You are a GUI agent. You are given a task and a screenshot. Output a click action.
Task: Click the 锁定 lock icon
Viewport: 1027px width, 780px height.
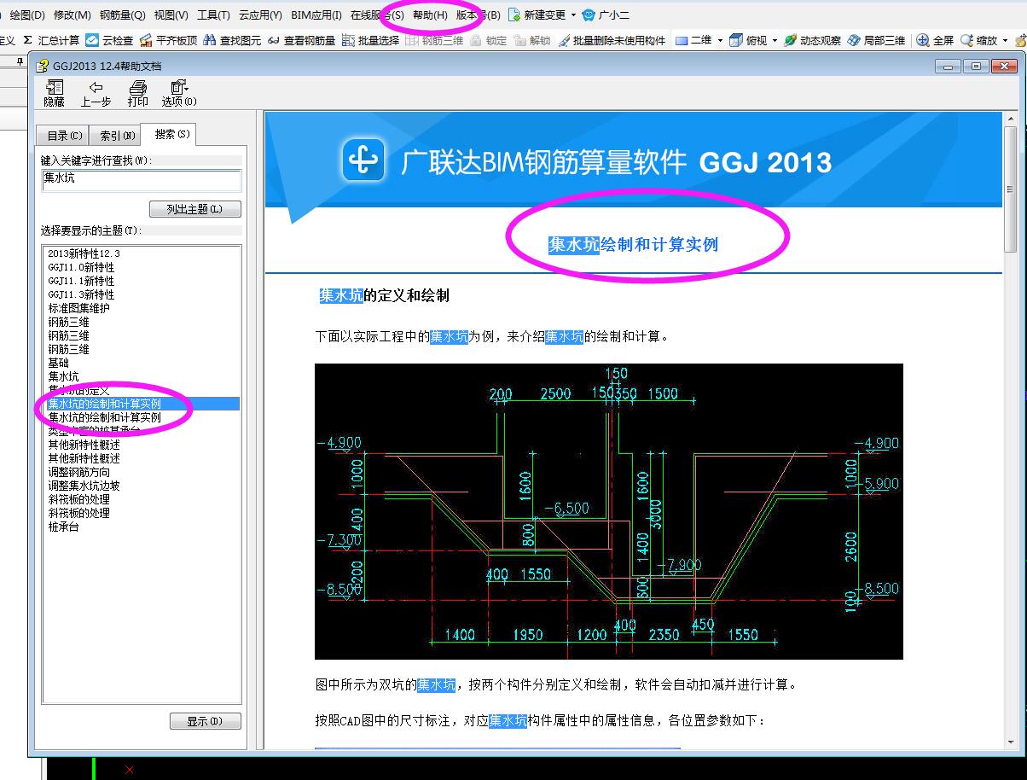(476, 40)
